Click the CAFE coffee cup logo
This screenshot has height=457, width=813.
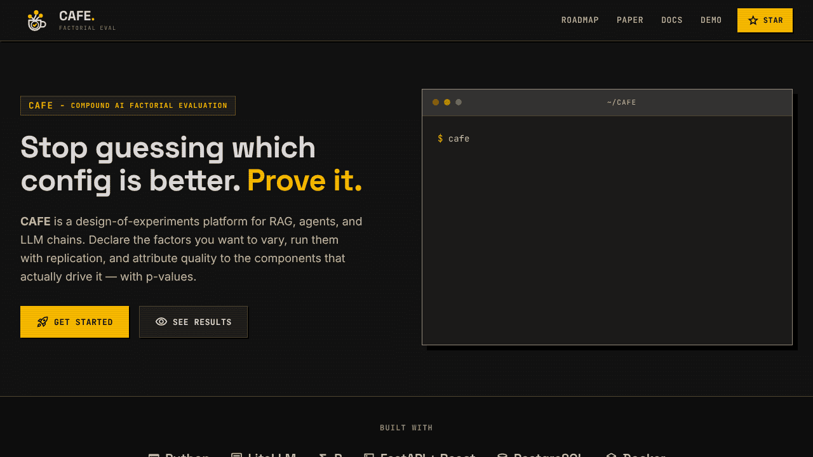click(36, 20)
